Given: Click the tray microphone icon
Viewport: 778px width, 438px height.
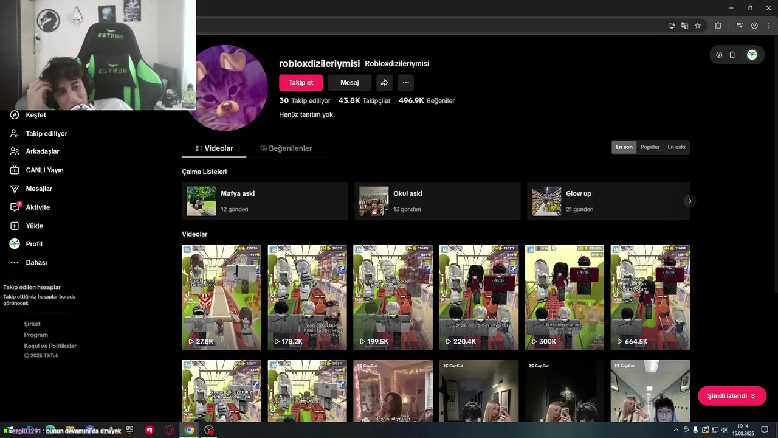Looking at the screenshot, I should pos(695,430).
